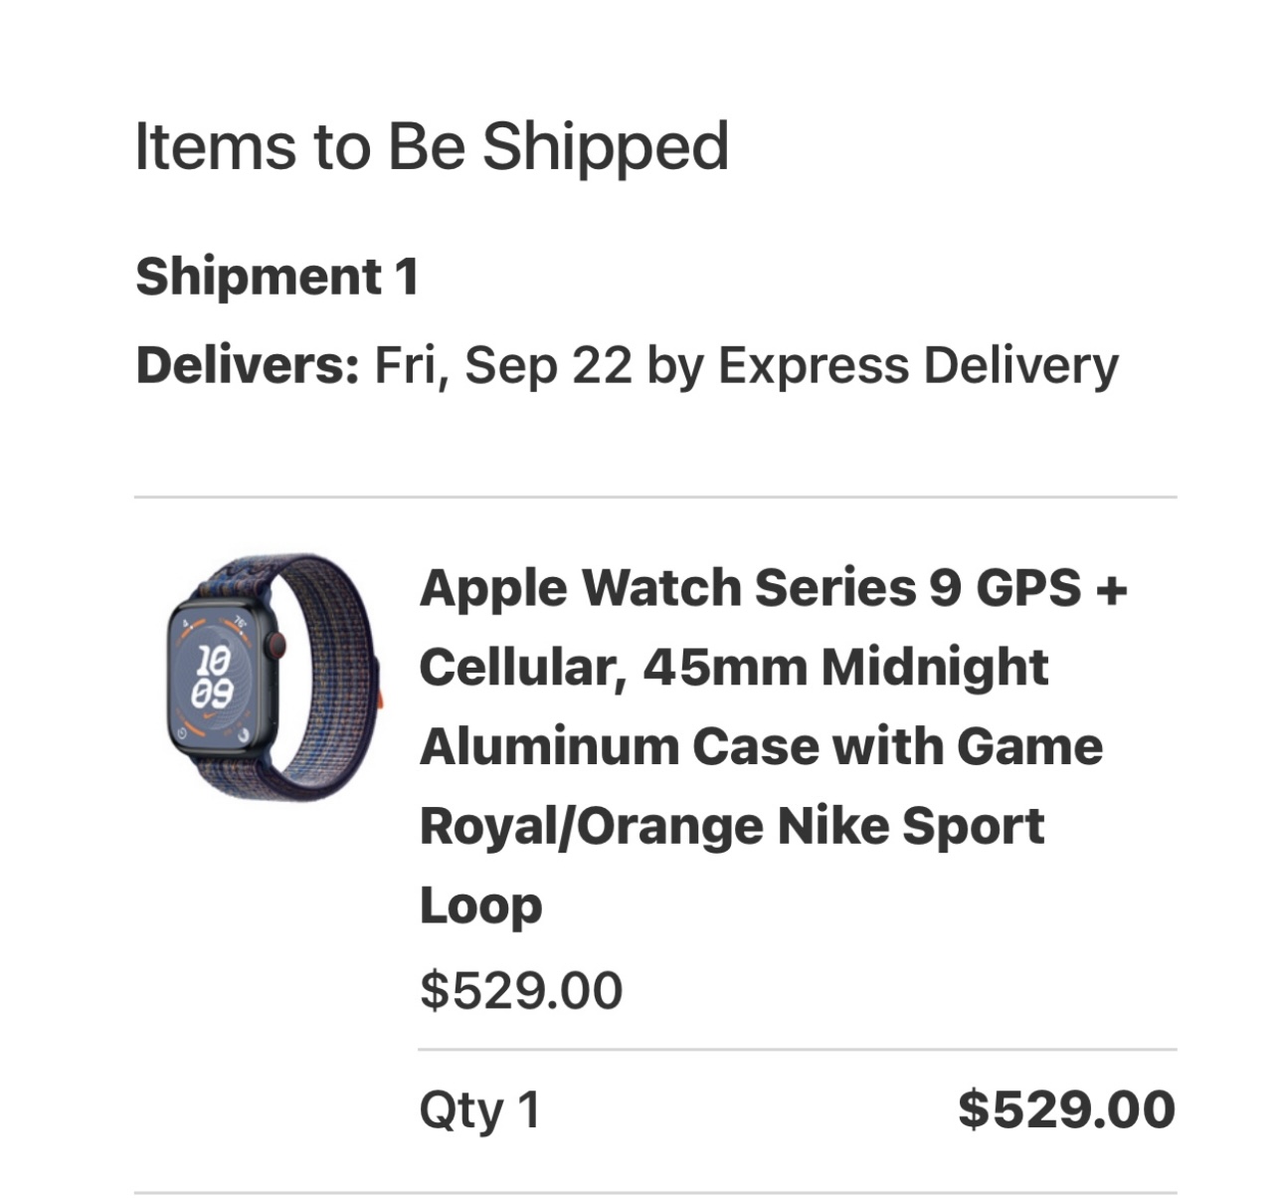Screen dimensions: 1283x1198
Task: Click "Aluminum Case with Game" title line
Action: tap(761, 746)
